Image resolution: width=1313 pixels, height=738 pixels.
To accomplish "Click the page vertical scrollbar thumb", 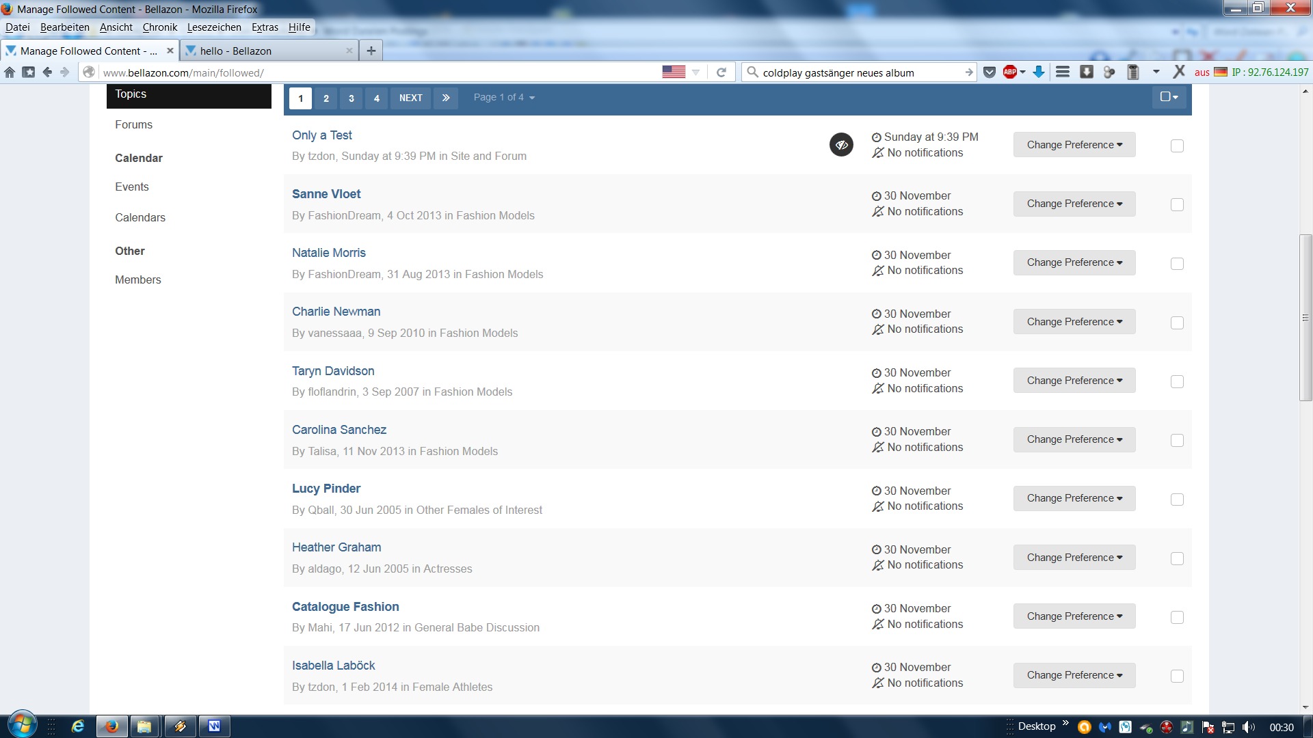I will (x=1305, y=318).
